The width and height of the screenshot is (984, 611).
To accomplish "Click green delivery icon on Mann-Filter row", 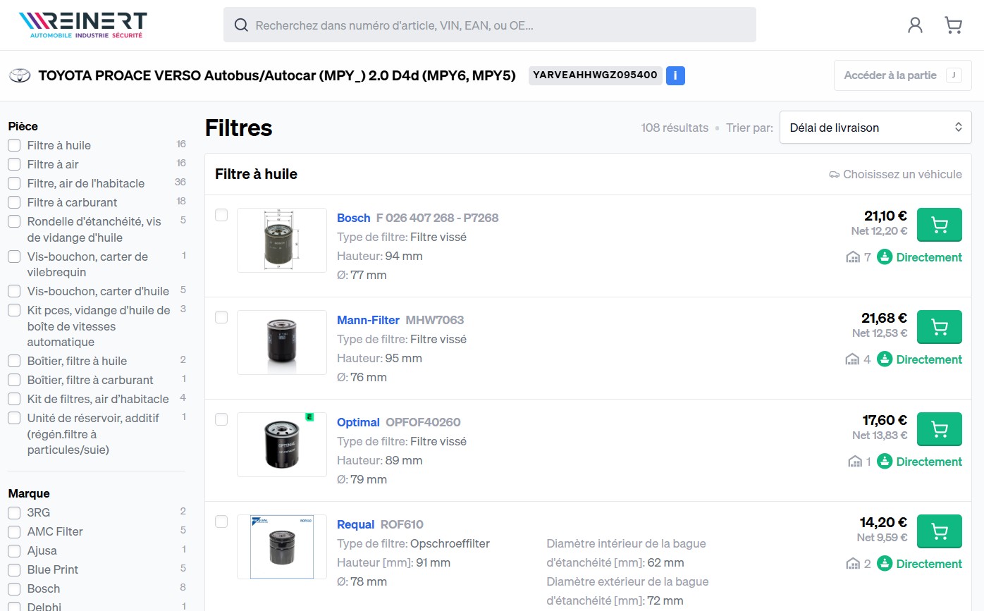I will tap(885, 359).
